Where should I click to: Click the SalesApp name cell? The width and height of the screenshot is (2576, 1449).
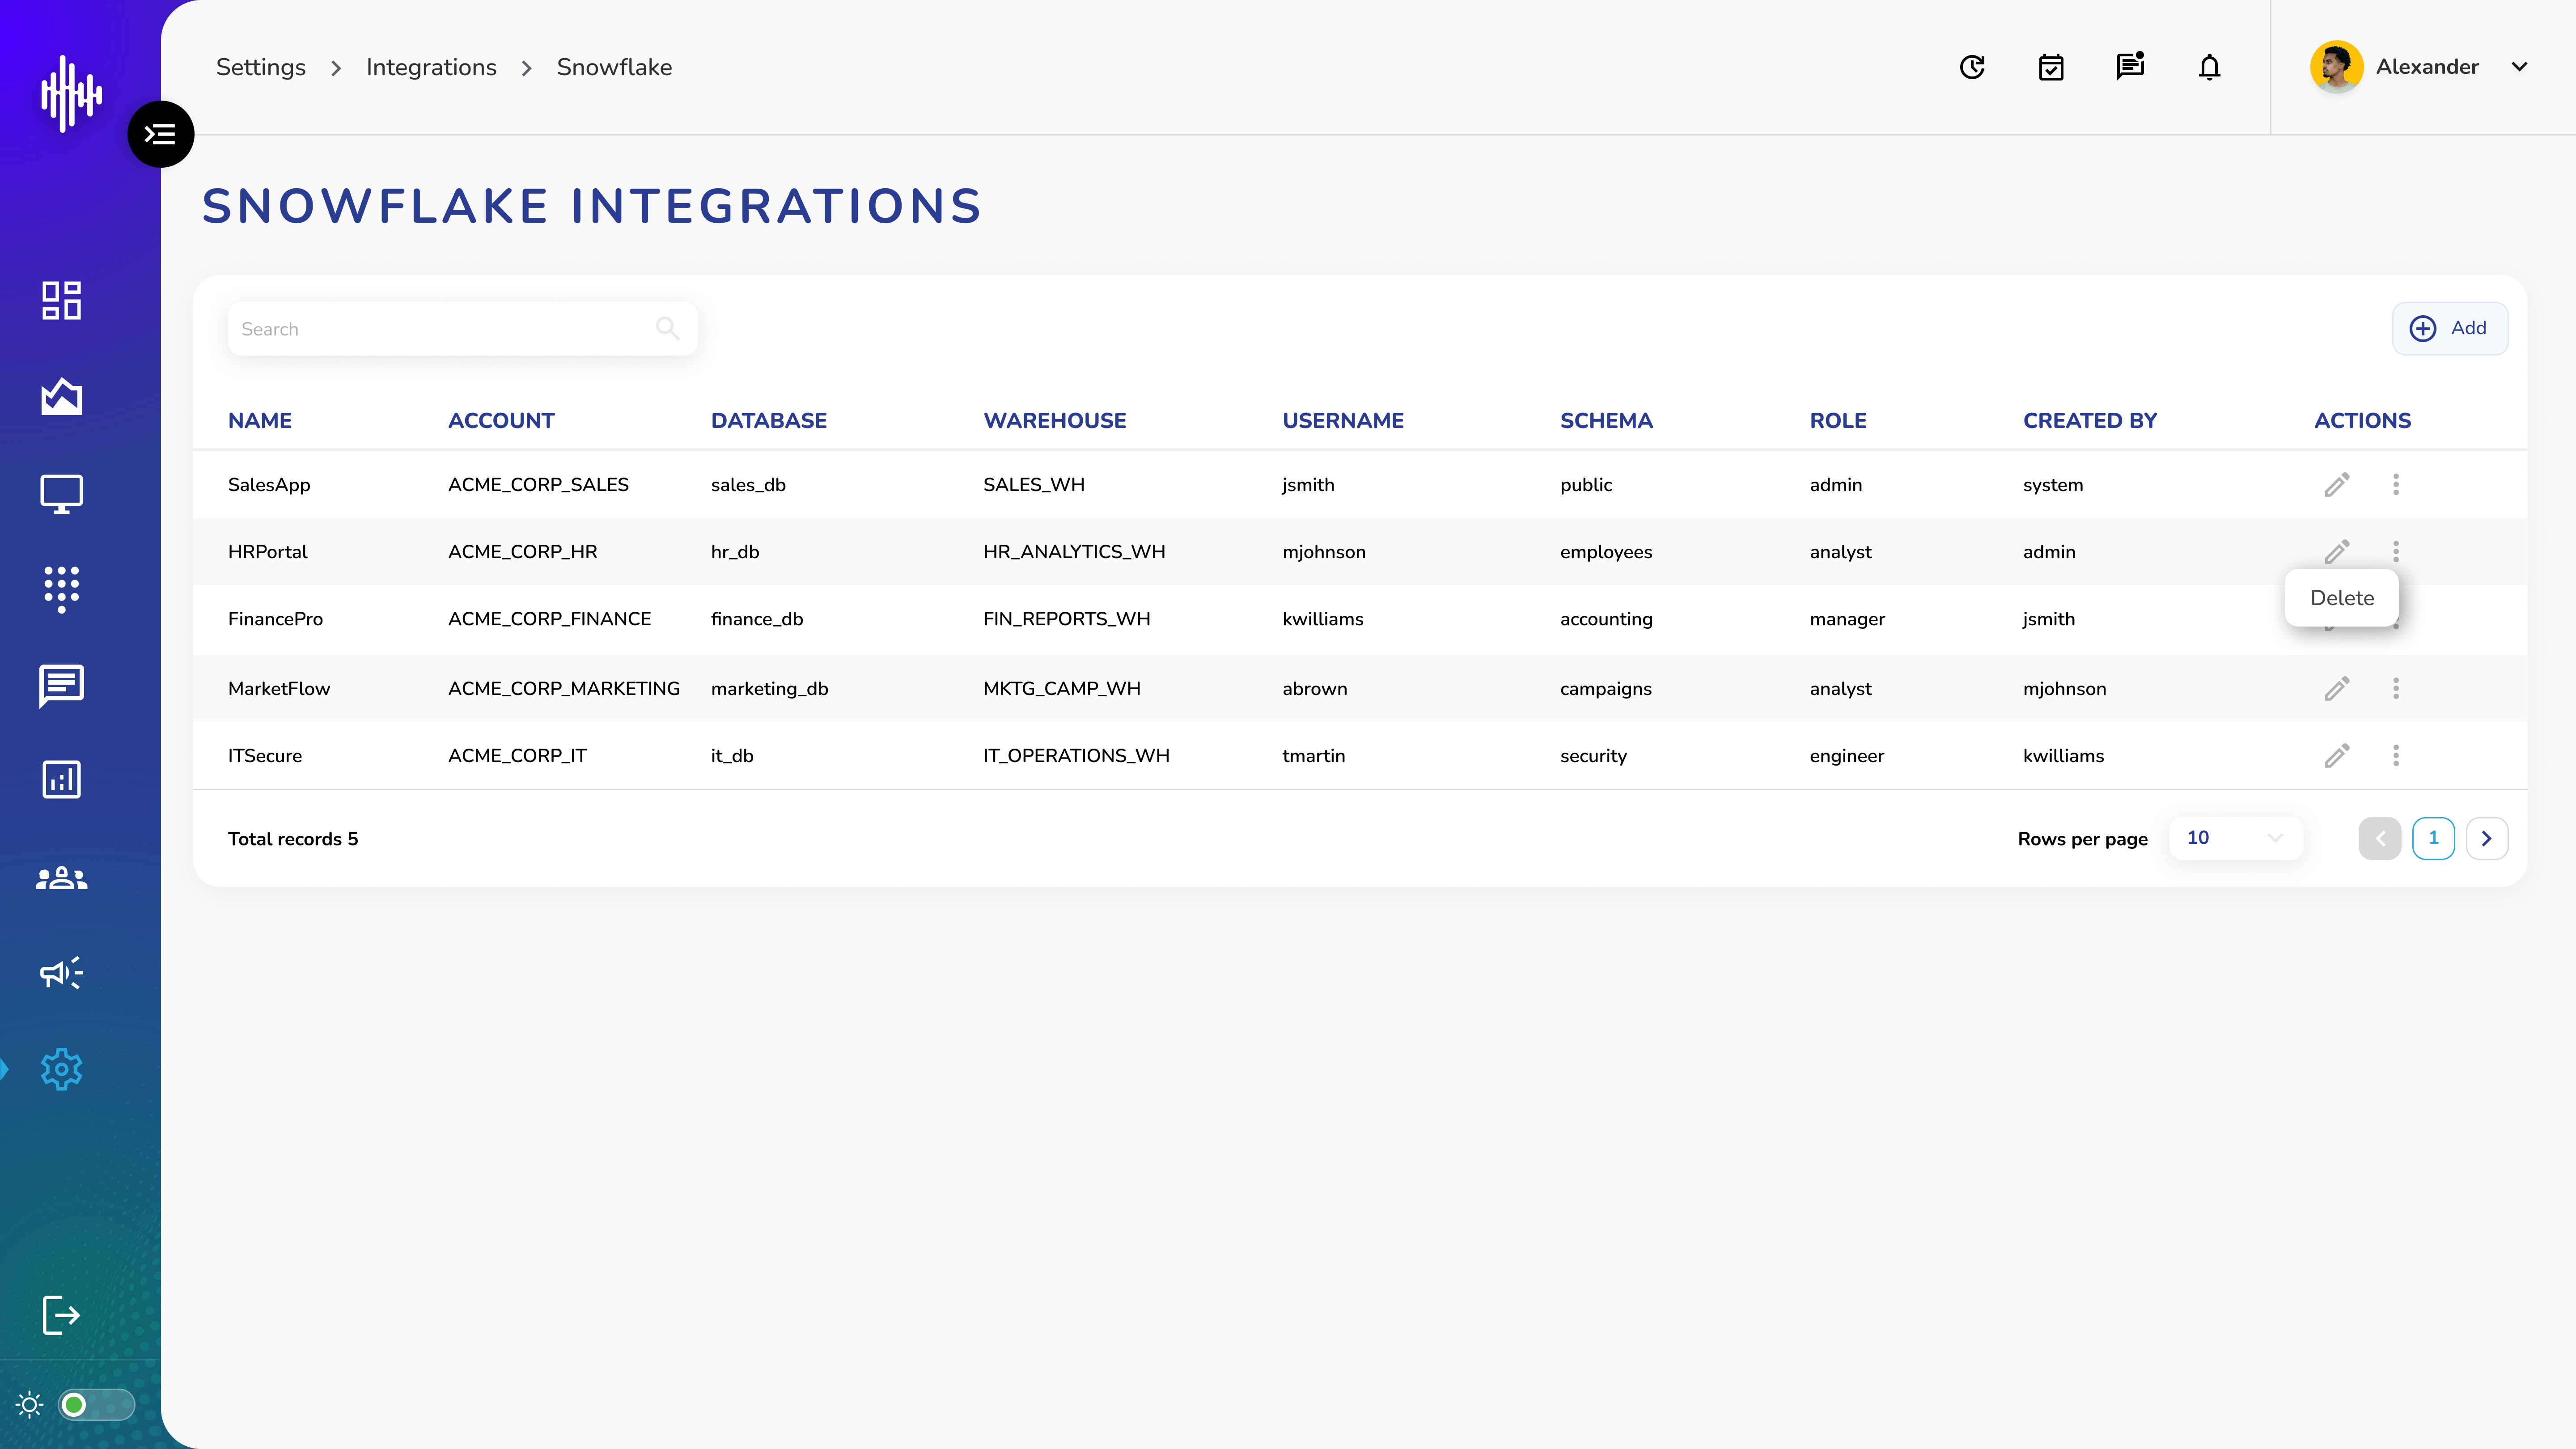[269, 485]
